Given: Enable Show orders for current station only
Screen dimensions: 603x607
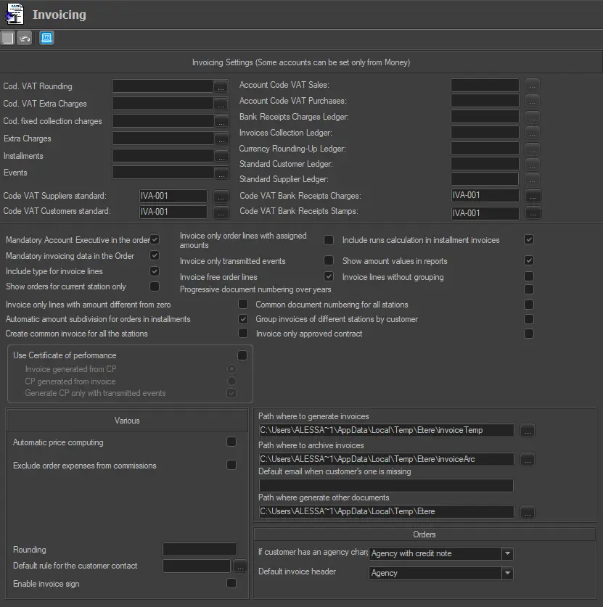Looking at the screenshot, I should coord(155,287).
